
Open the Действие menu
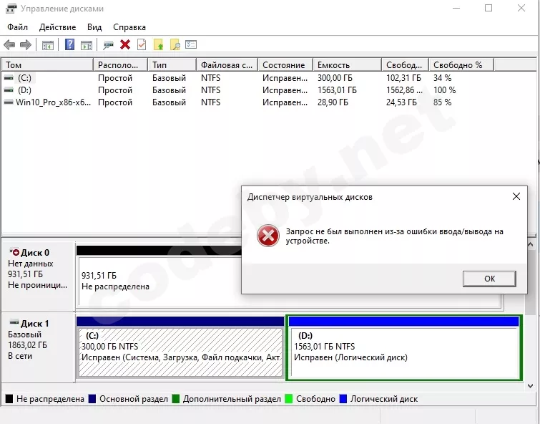tap(57, 27)
